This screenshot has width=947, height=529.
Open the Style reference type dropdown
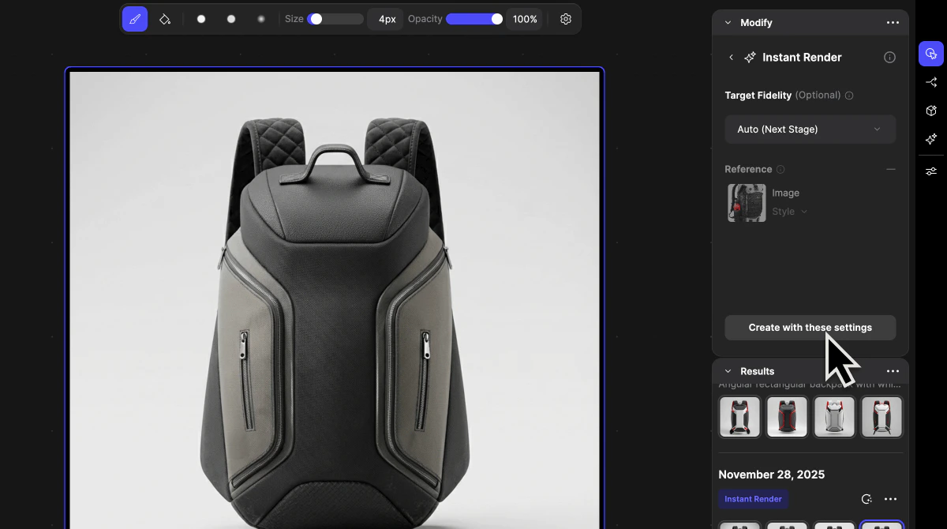click(790, 212)
